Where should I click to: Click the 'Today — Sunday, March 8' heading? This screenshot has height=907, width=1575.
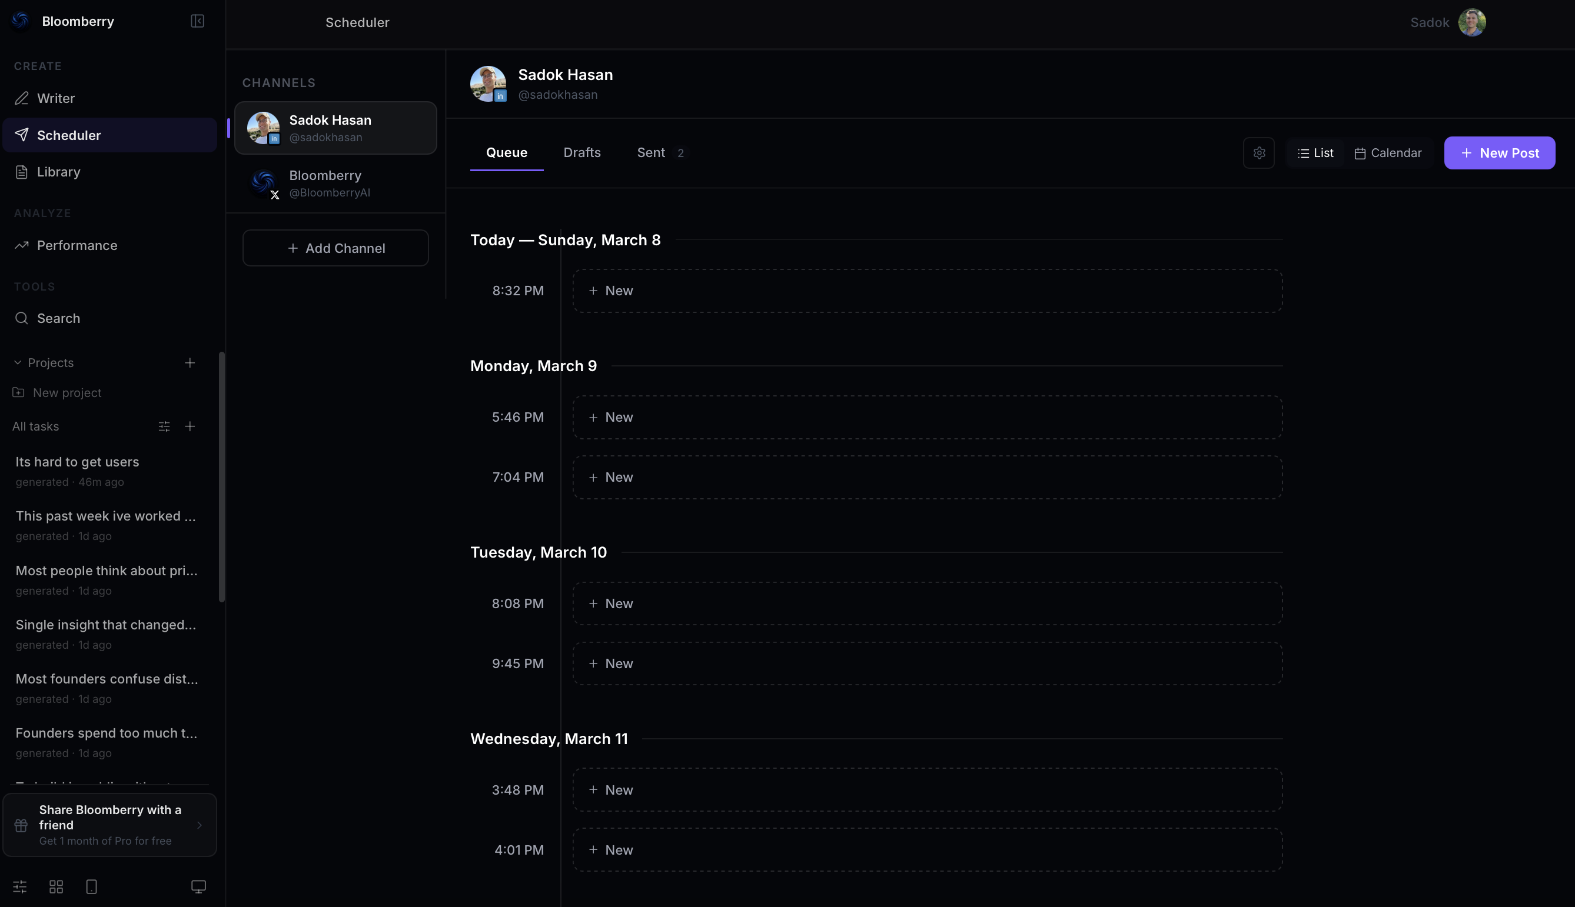pos(565,240)
